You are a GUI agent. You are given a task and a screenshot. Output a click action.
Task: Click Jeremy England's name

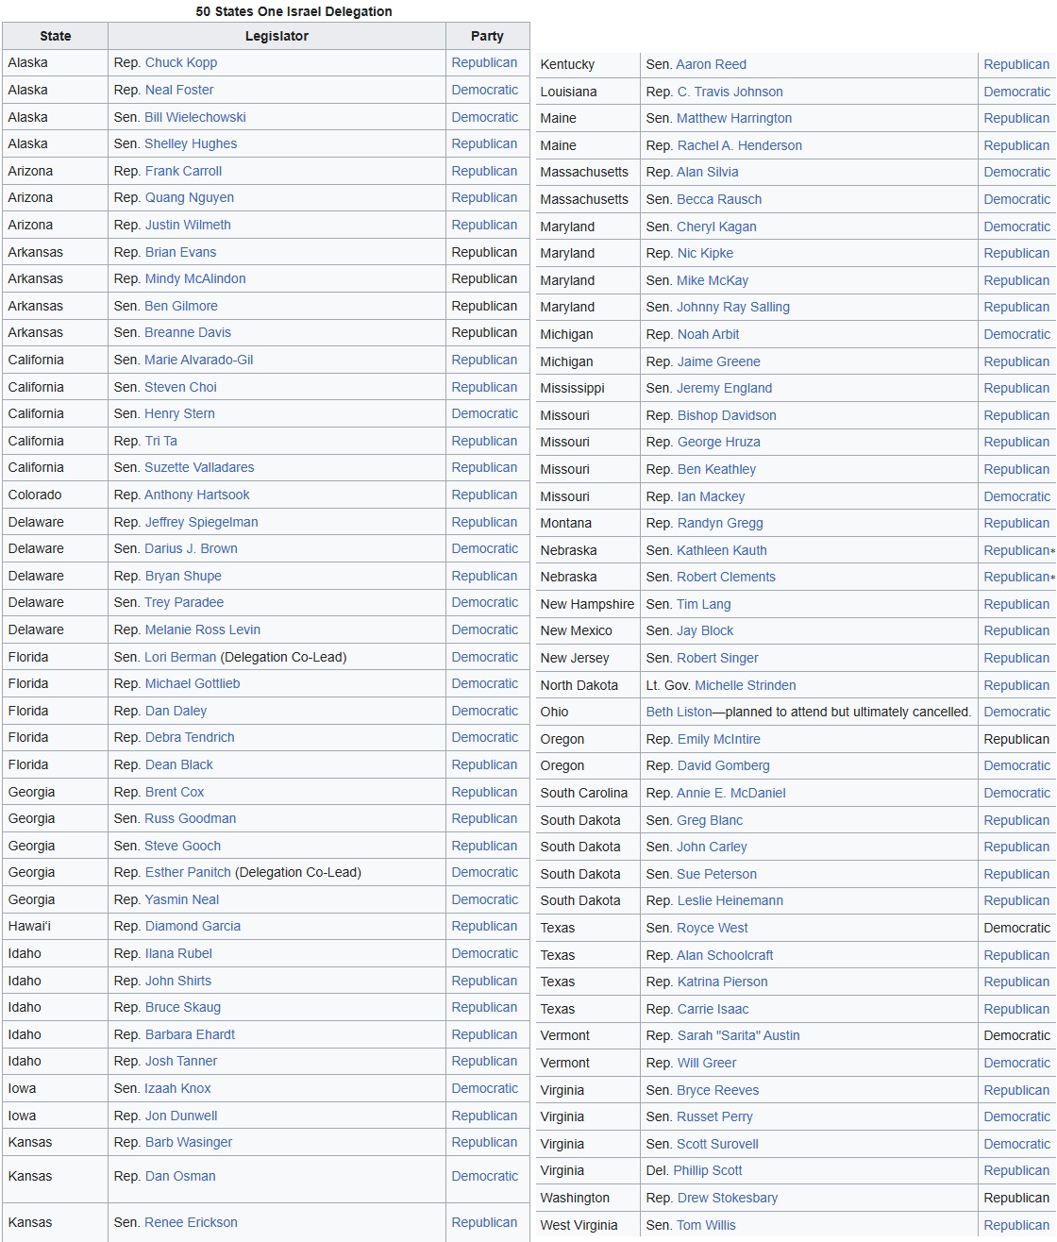pyautogui.click(x=724, y=388)
